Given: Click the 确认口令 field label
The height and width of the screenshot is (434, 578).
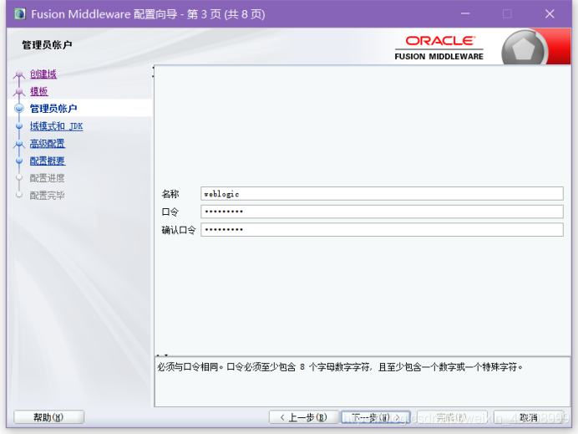Looking at the screenshot, I should tap(179, 230).
